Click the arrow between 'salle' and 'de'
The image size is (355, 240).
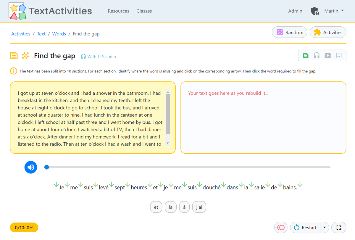268,185
